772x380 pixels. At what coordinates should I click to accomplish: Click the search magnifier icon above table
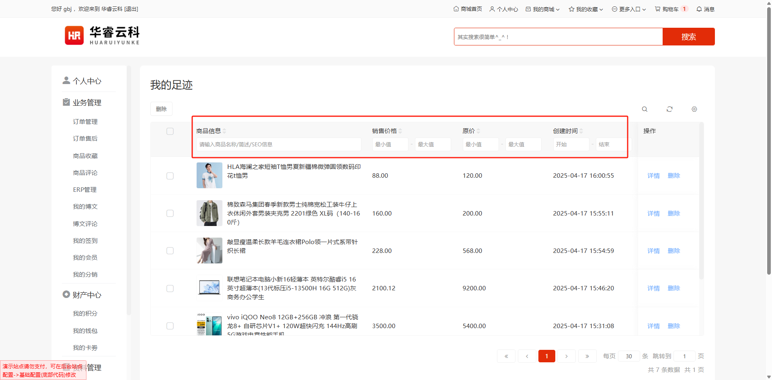(x=645, y=109)
